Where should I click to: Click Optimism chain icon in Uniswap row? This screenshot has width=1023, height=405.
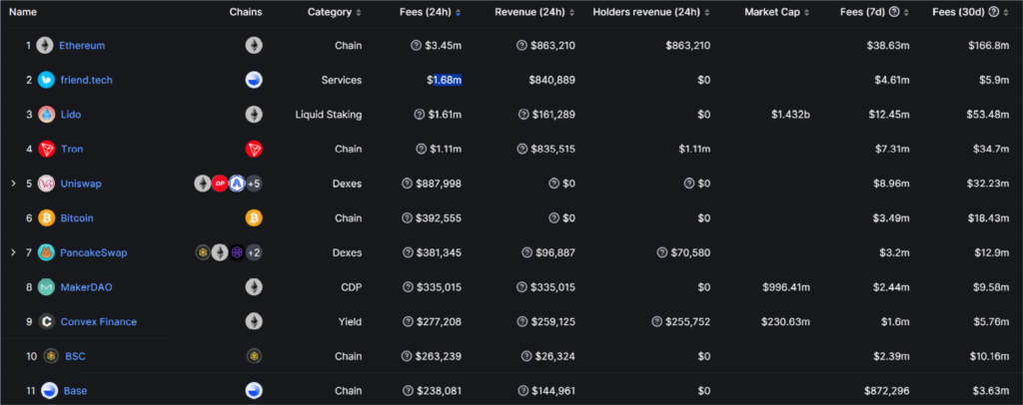[x=220, y=184]
